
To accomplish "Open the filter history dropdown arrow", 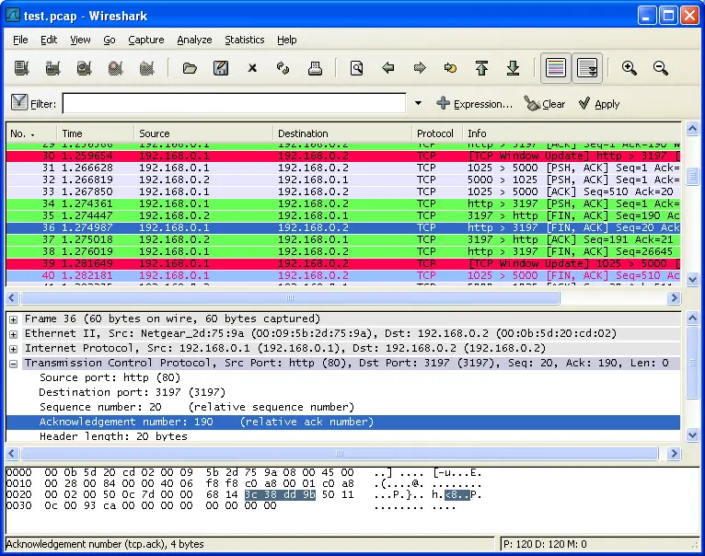I will [418, 104].
